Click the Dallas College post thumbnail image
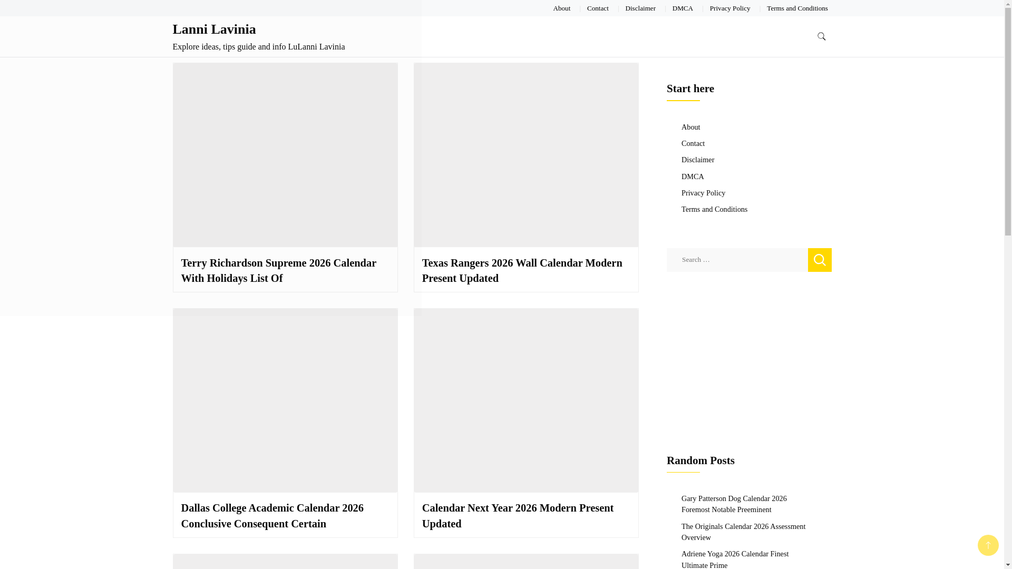This screenshot has height=569, width=1012. 285,400
